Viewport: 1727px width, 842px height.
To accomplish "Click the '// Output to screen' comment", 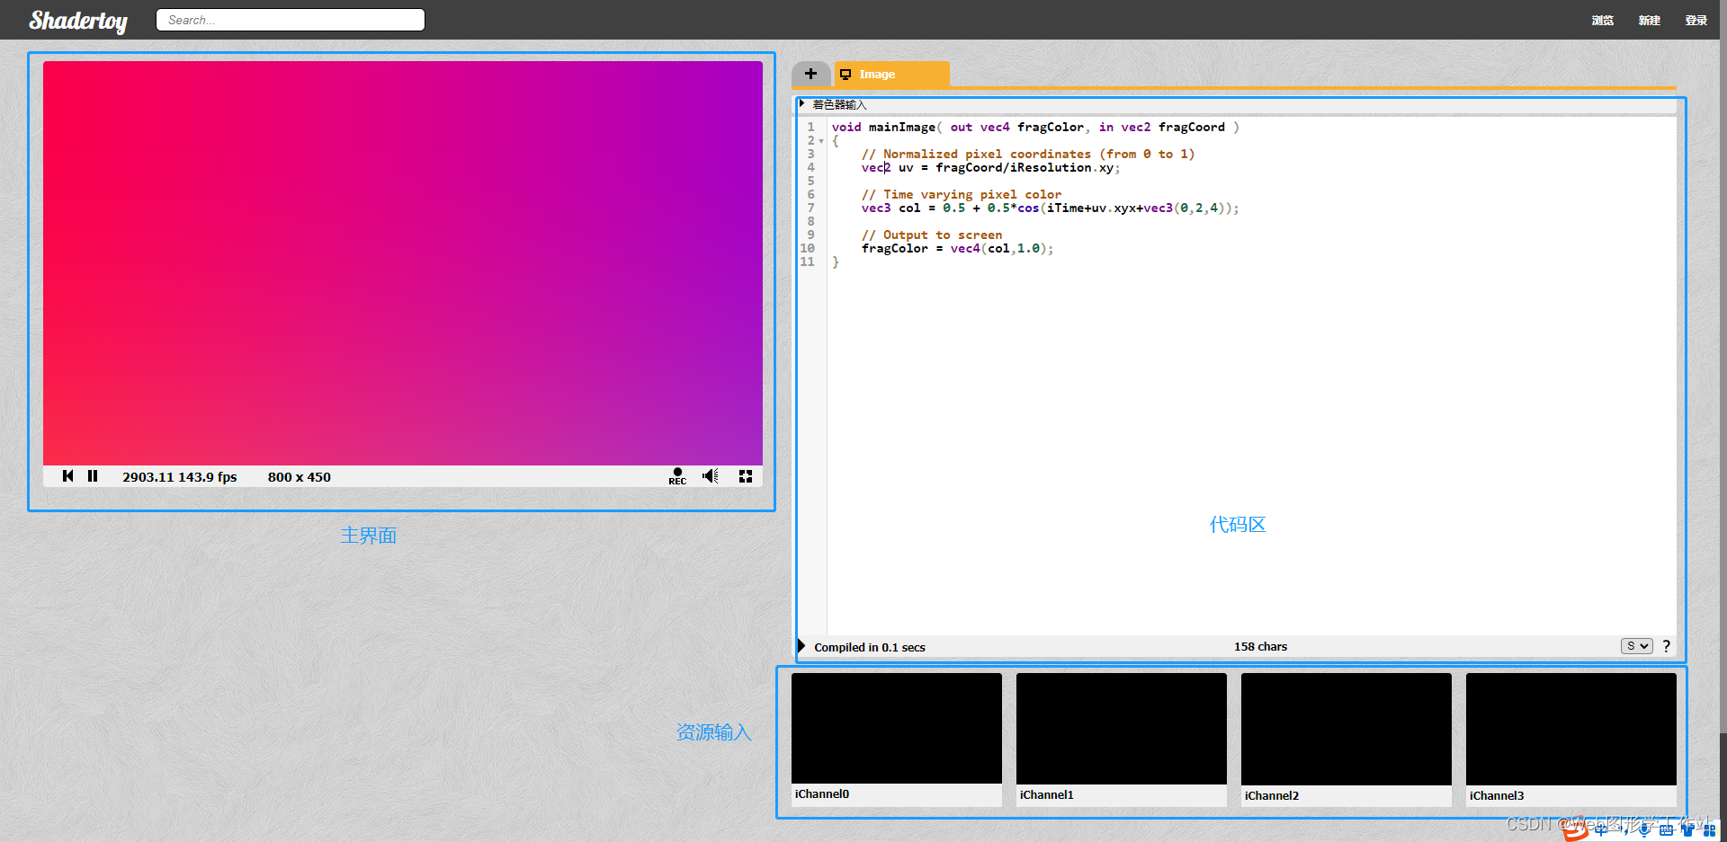I will (x=932, y=235).
